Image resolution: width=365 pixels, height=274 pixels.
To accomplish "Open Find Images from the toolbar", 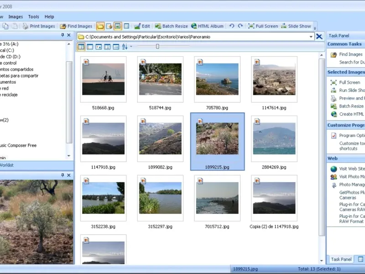I will click(x=76, y=26).
